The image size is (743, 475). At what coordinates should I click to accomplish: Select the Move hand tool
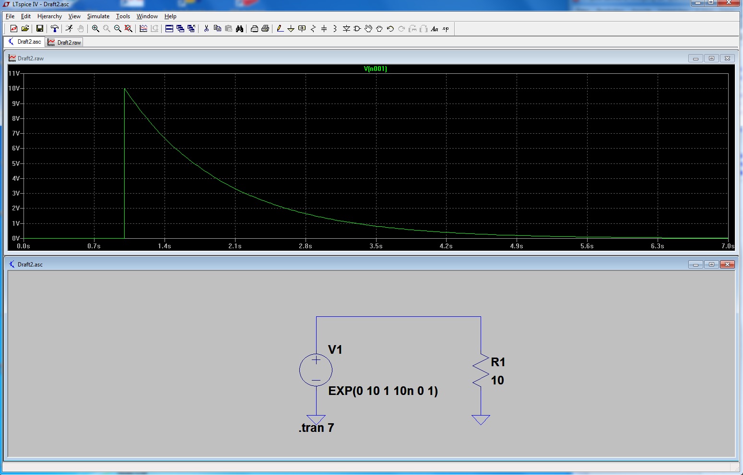[x=368, y=29]
